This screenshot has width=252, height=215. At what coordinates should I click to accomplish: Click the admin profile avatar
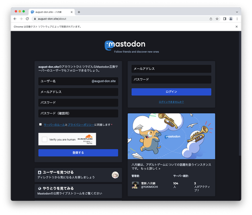click(135, 185)
